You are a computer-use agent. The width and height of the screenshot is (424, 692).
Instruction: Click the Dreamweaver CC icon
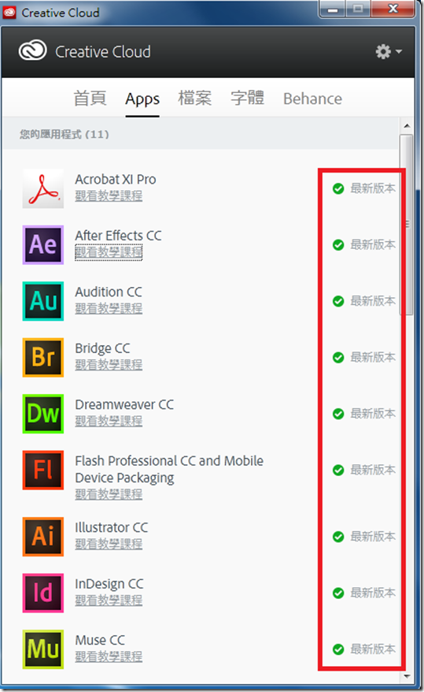click(43, 414)
